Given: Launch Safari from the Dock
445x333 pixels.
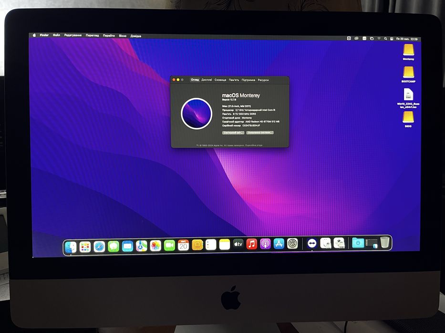Looking at the screenshot, I should tap(99, 246).
